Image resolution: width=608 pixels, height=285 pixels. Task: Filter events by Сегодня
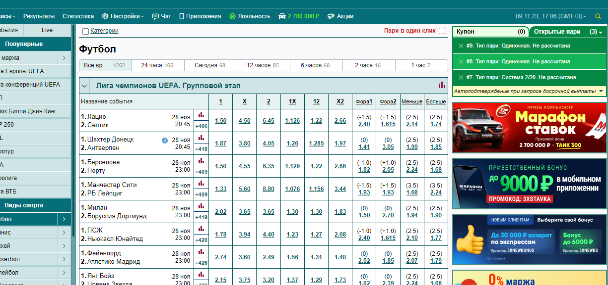tap(210, 65)
